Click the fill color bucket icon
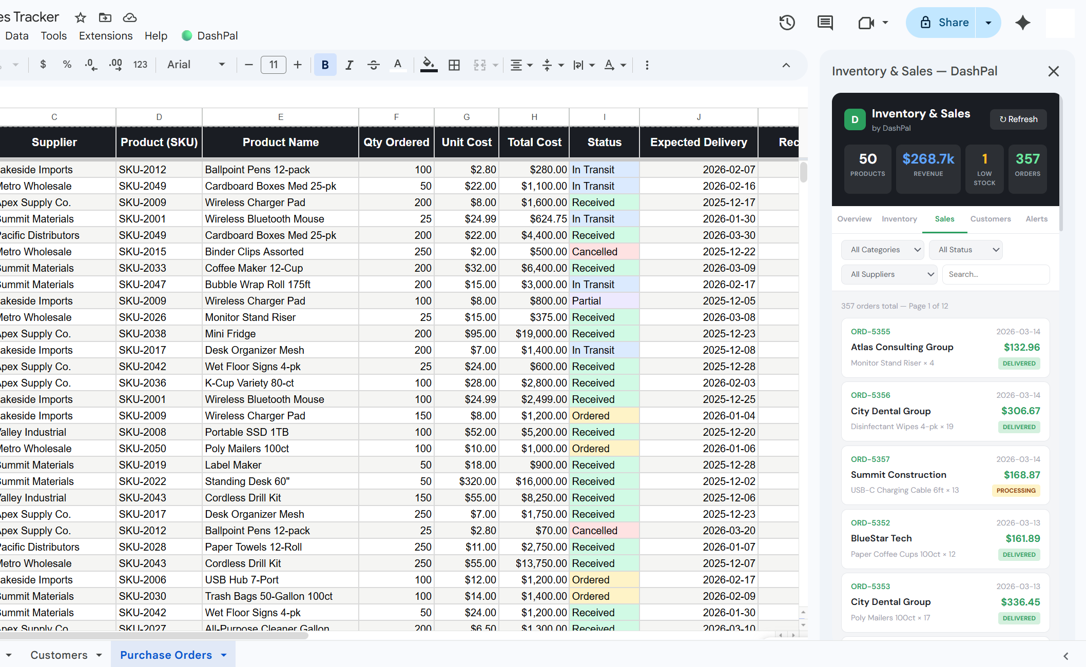Image resolution: width=1086 pixels, height=667 pixels. (x=428, y=65)
